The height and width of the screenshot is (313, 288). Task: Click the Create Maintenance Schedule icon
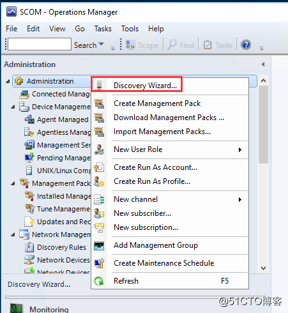[x=99, y=263]
